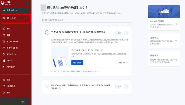Click the 通知 bell icon
185x105 pixels.
(x=4, y=93)
